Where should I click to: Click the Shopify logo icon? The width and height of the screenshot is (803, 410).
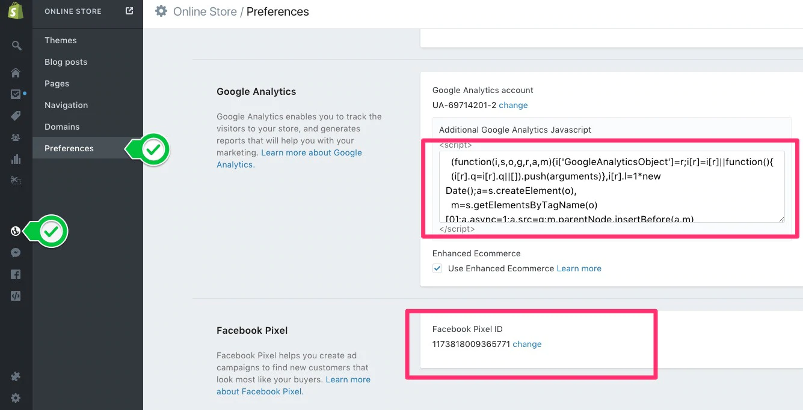click(16, 11)
